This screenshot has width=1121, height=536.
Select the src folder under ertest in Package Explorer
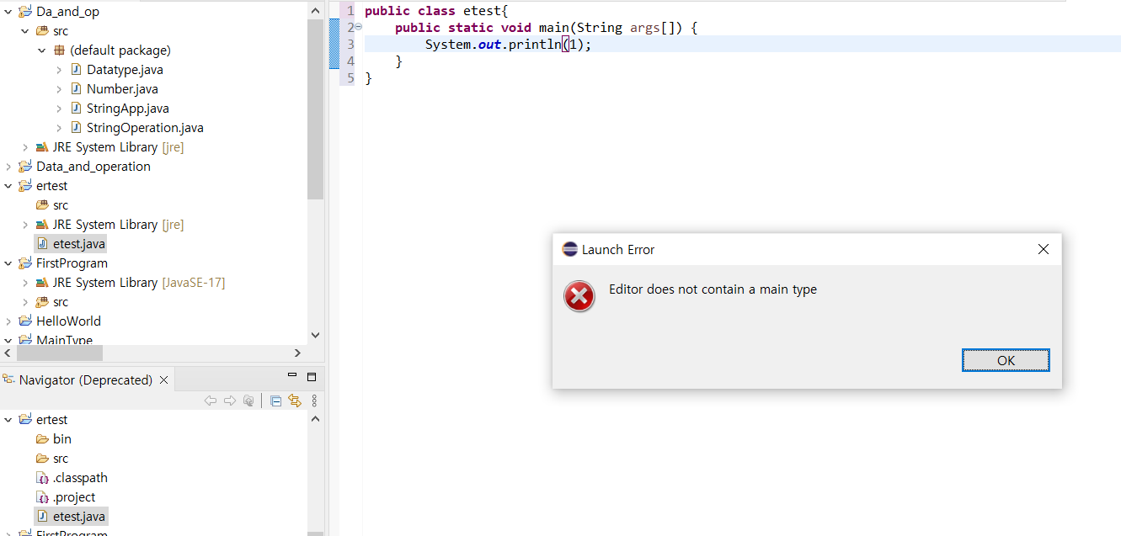[61, 205]
